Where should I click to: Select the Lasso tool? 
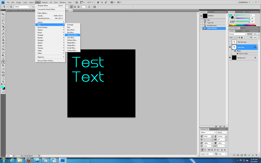(3, 20)
